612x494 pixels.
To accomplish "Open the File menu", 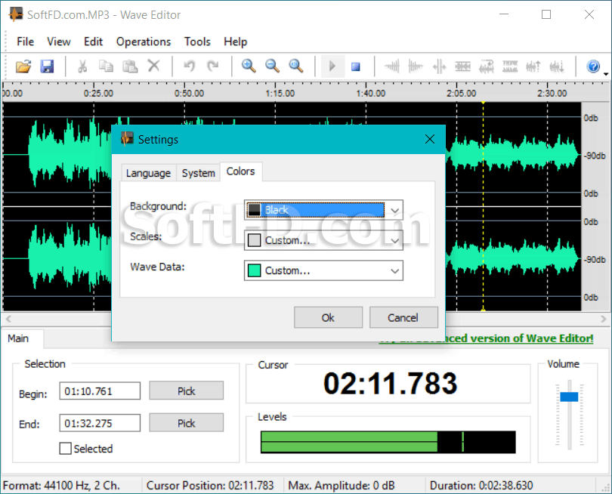I will [x=26, y=42].
